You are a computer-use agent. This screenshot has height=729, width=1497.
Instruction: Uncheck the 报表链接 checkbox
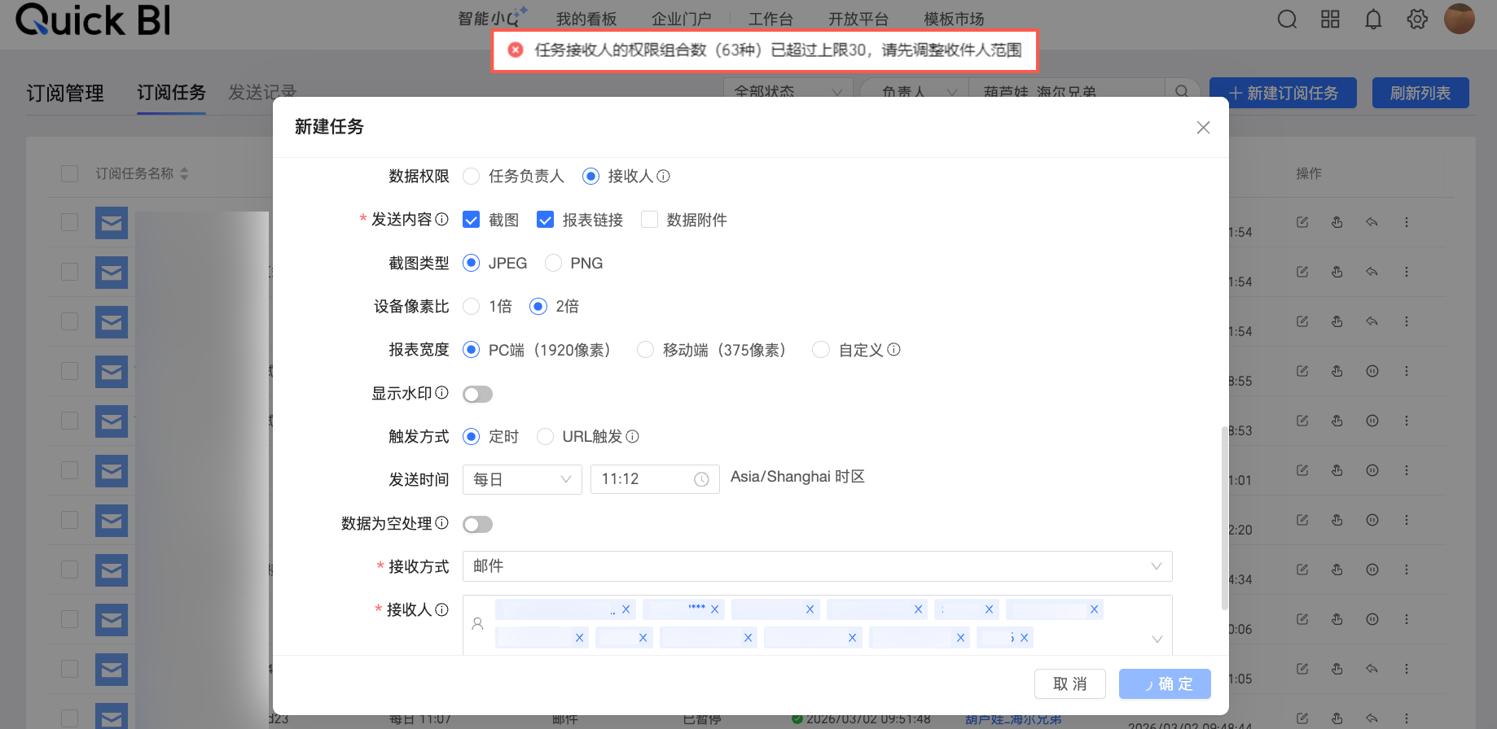[545, 220]
